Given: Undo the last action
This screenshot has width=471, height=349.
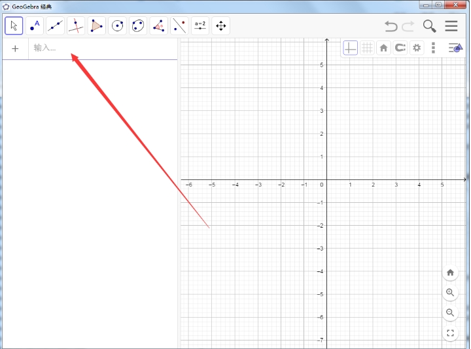Looking at the screenshot, I should pos(391,26).
